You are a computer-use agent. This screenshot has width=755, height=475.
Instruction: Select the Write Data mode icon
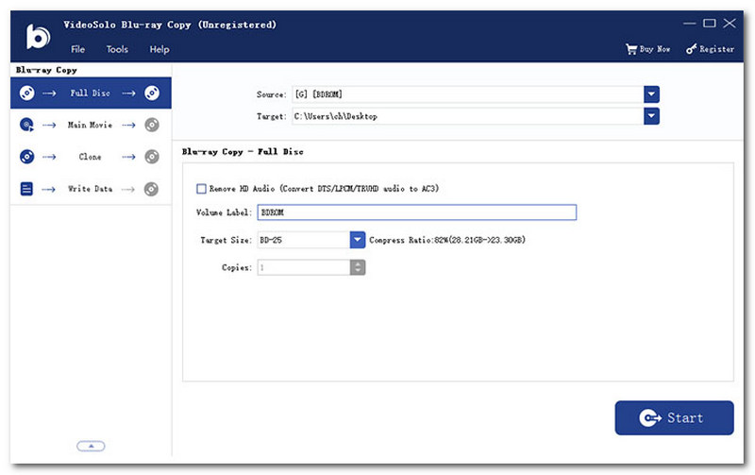pos(26,189)
